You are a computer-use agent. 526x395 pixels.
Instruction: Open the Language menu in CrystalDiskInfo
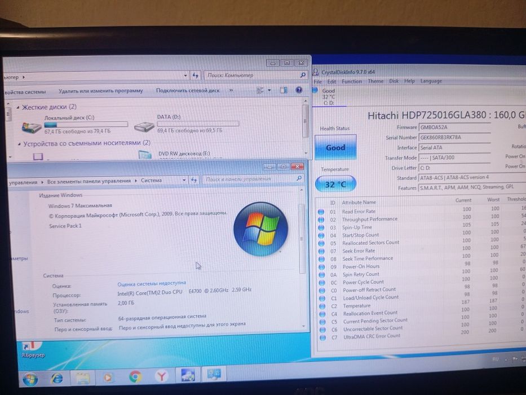click(x=431, y=81)
